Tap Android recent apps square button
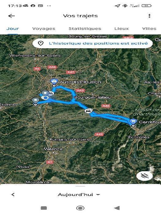The image size is (161, 214). coord(44,208)
